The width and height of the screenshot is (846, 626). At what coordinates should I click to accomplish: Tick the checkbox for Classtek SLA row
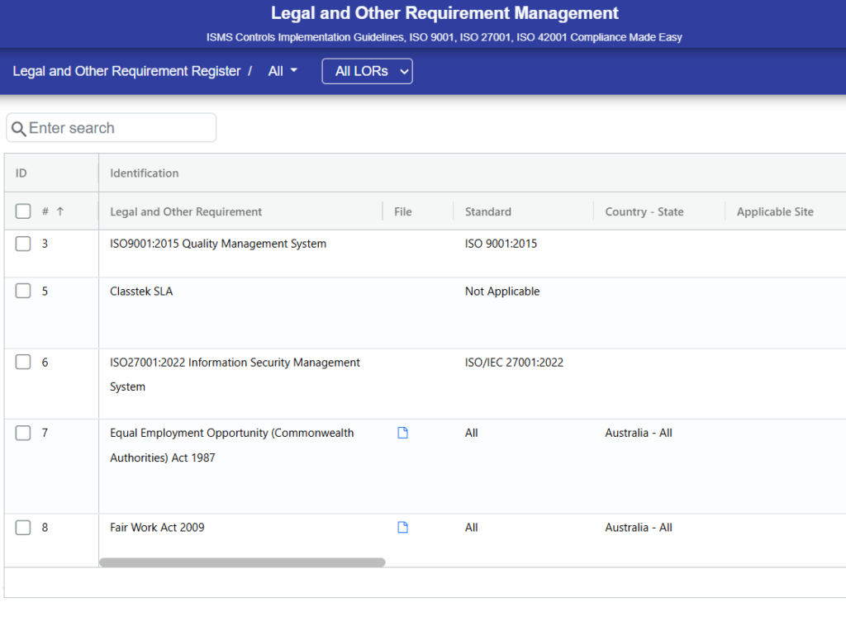click(x=23, y=292)
